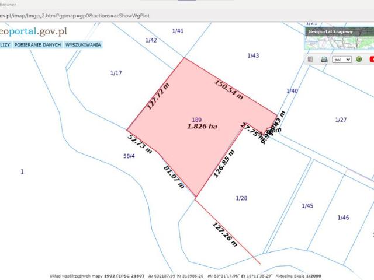Select parcel 1/17 on the map

pyautogui.click(x=116, y=73)
